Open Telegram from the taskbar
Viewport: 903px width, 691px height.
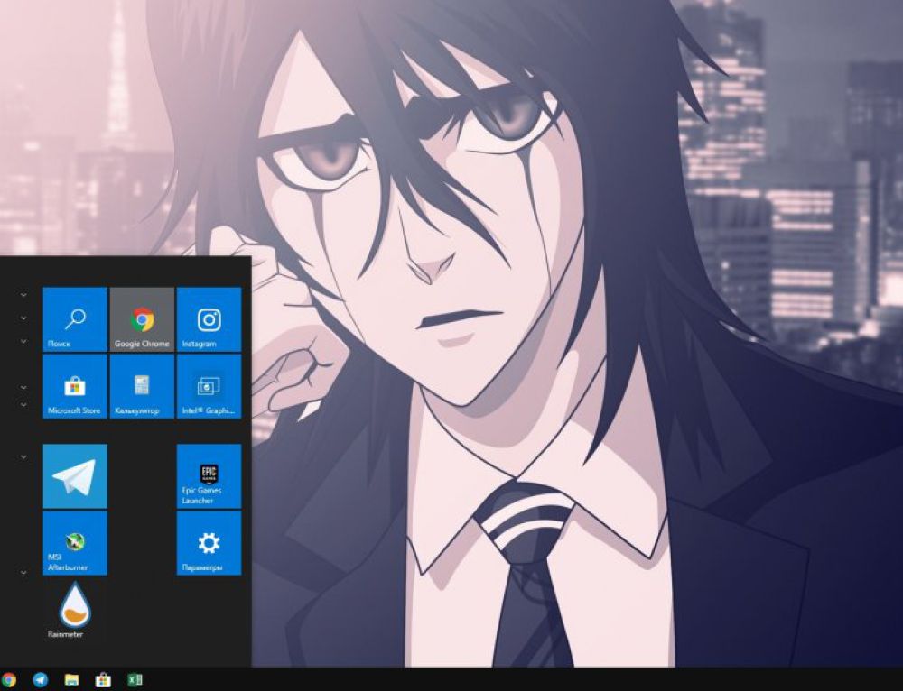click(39, 679)
